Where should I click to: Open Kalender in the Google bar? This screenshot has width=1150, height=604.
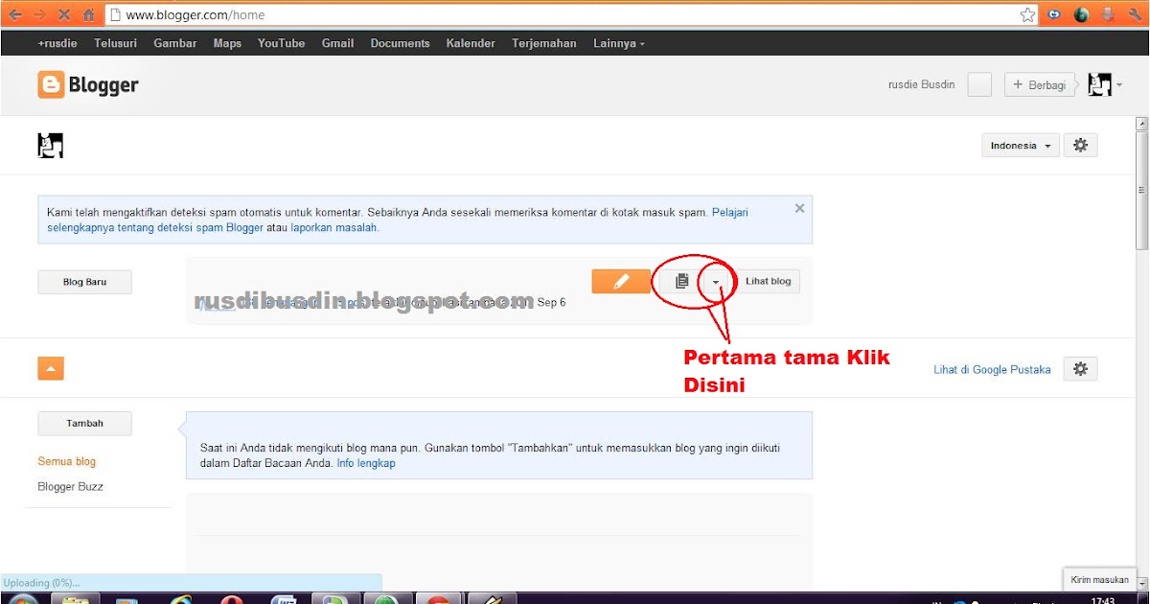pyautogui.click(x=471, y=43)
